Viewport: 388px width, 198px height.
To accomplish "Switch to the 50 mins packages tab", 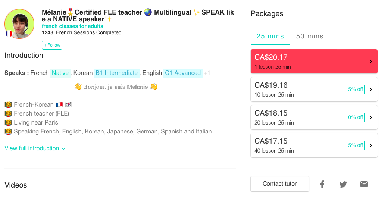I will 310,36.
